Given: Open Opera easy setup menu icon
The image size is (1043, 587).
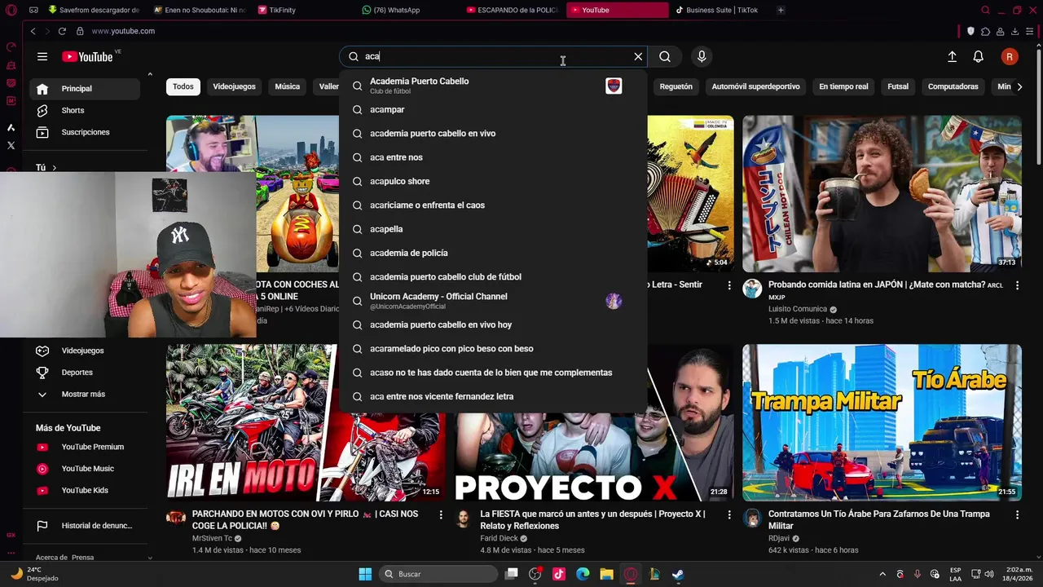Looking at the screenshot, I should tap(1029, 31).
